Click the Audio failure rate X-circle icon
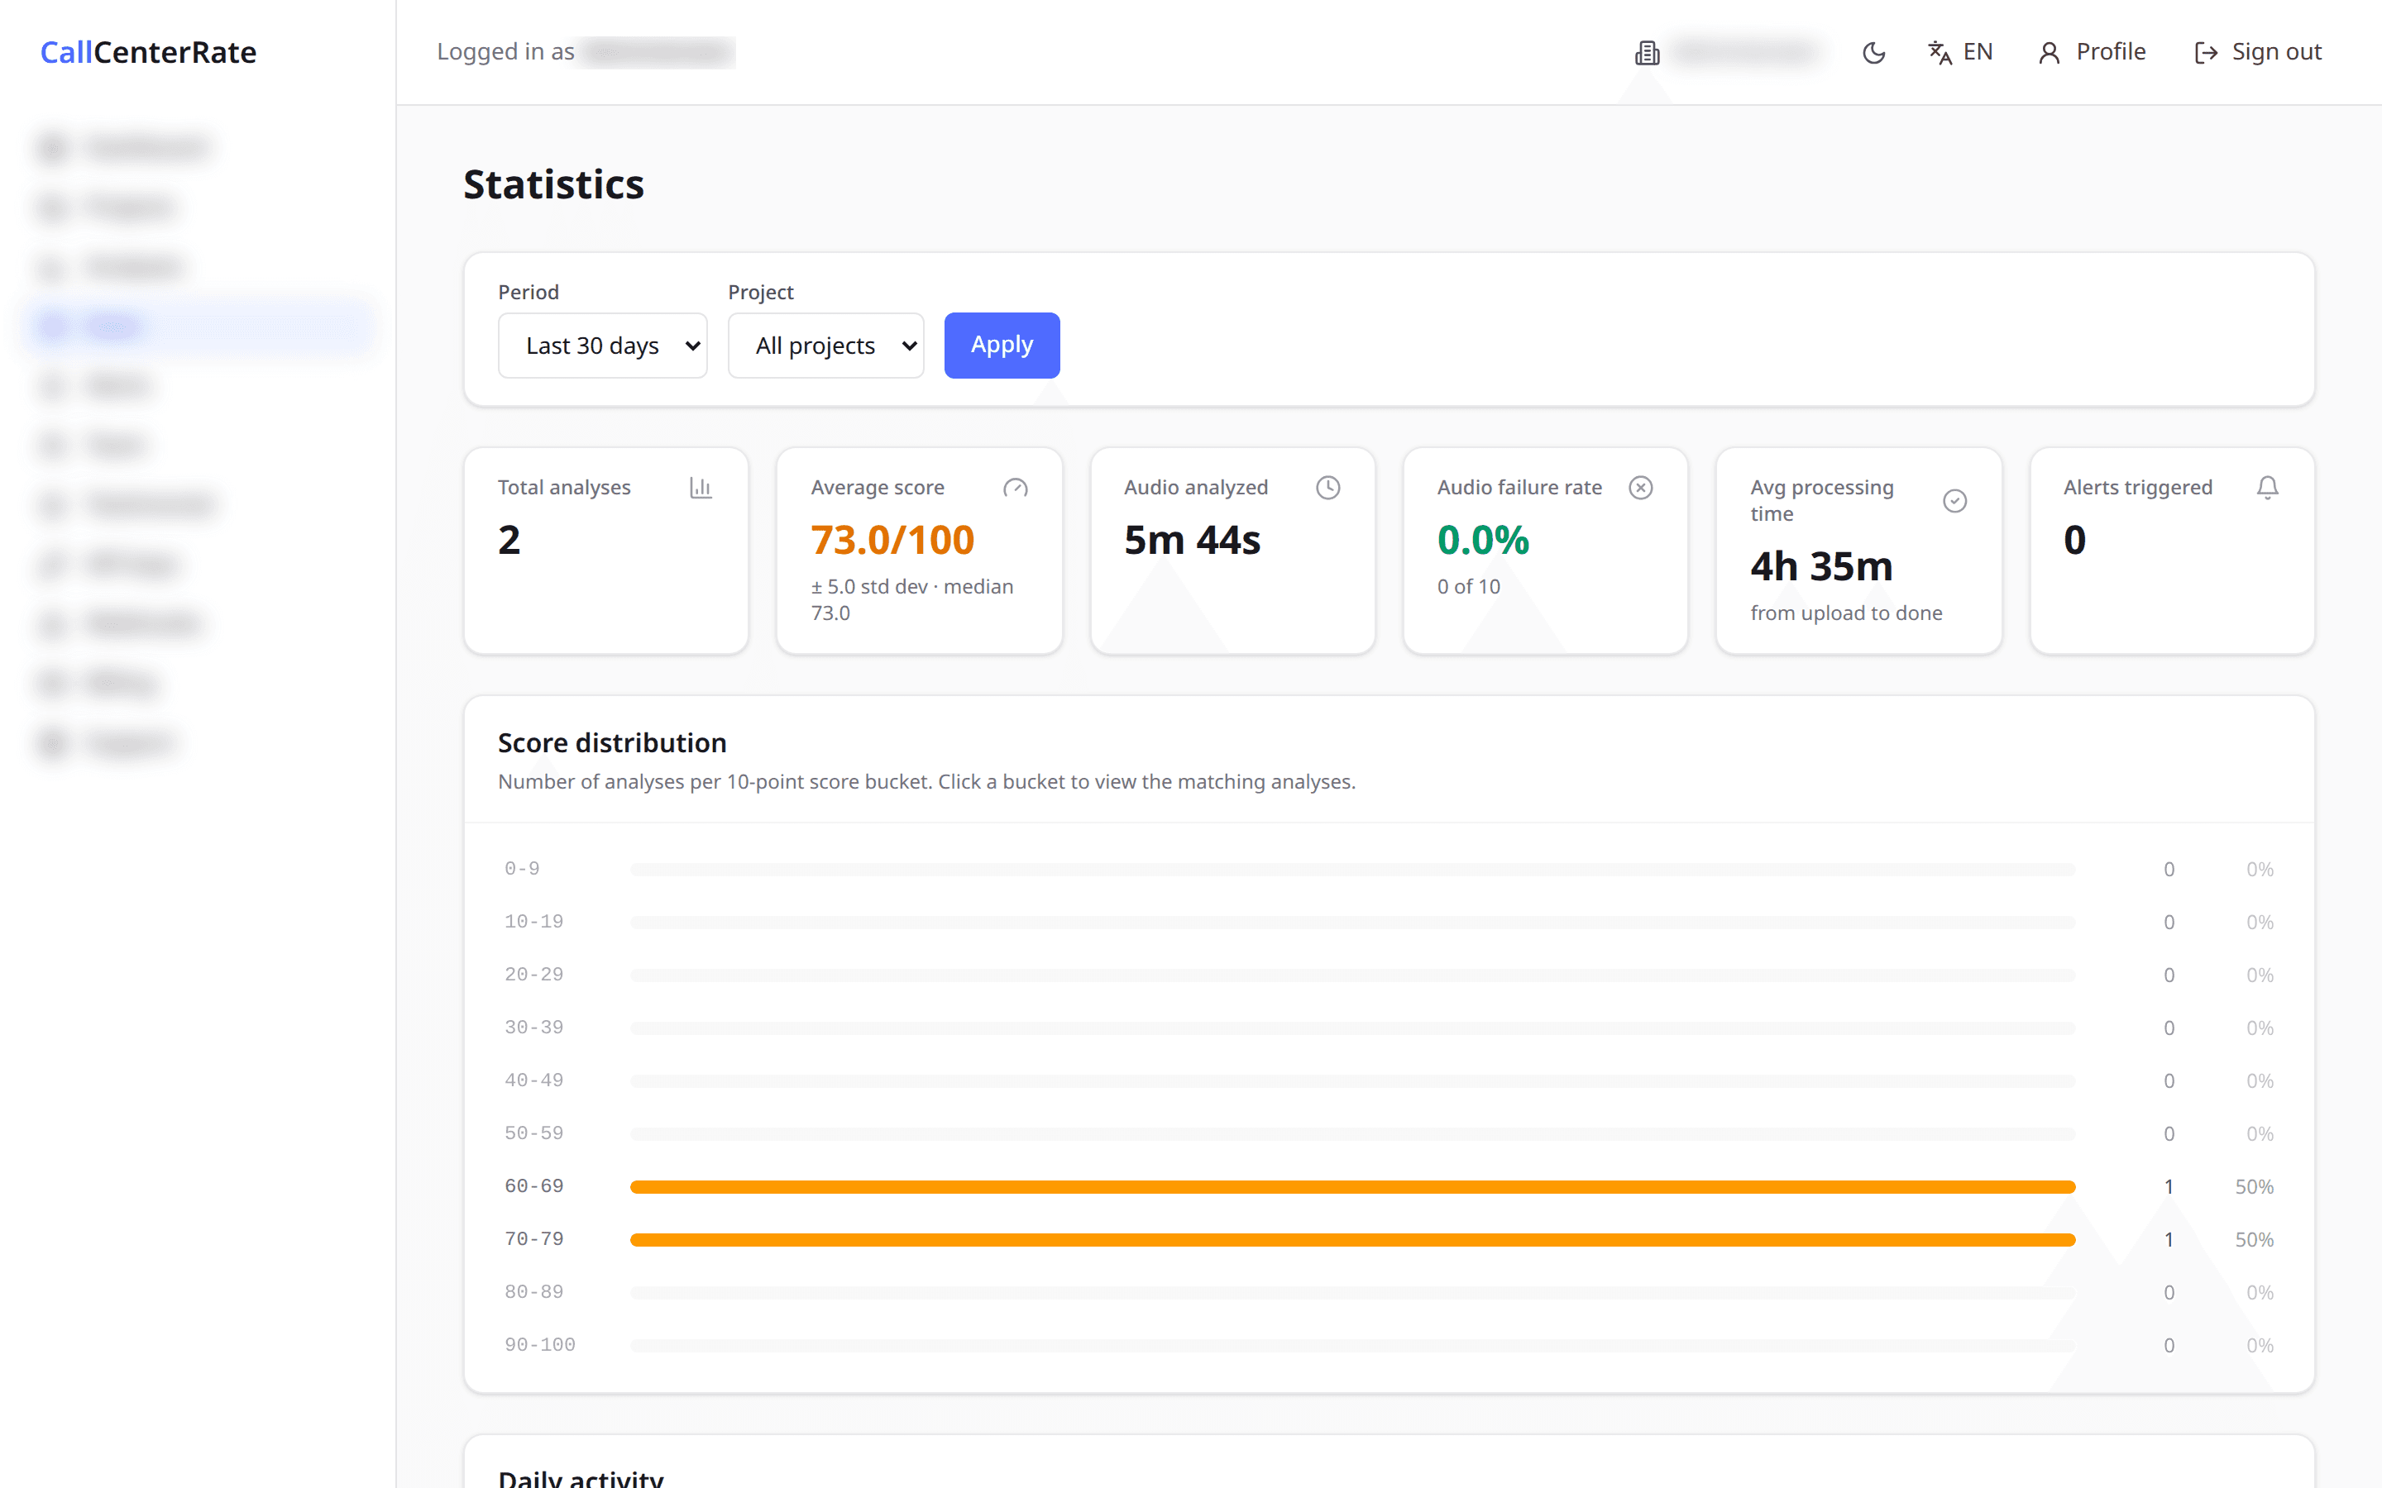Screen dimensions: 2382x1488 pyautogui.click(x=1641, y=487)
